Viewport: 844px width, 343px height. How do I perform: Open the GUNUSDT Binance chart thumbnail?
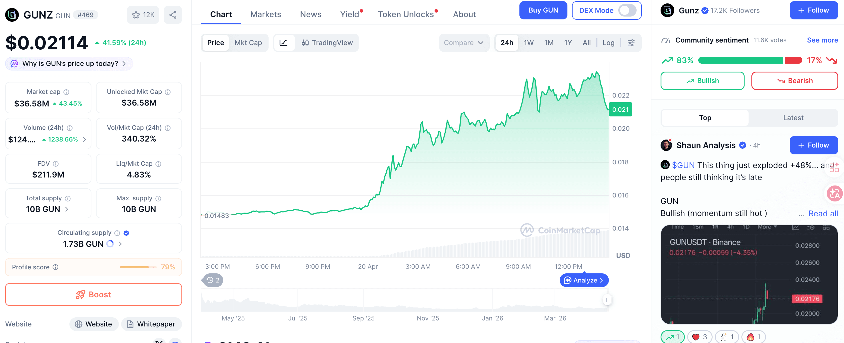pyautogui.click(x=749, y=274)
